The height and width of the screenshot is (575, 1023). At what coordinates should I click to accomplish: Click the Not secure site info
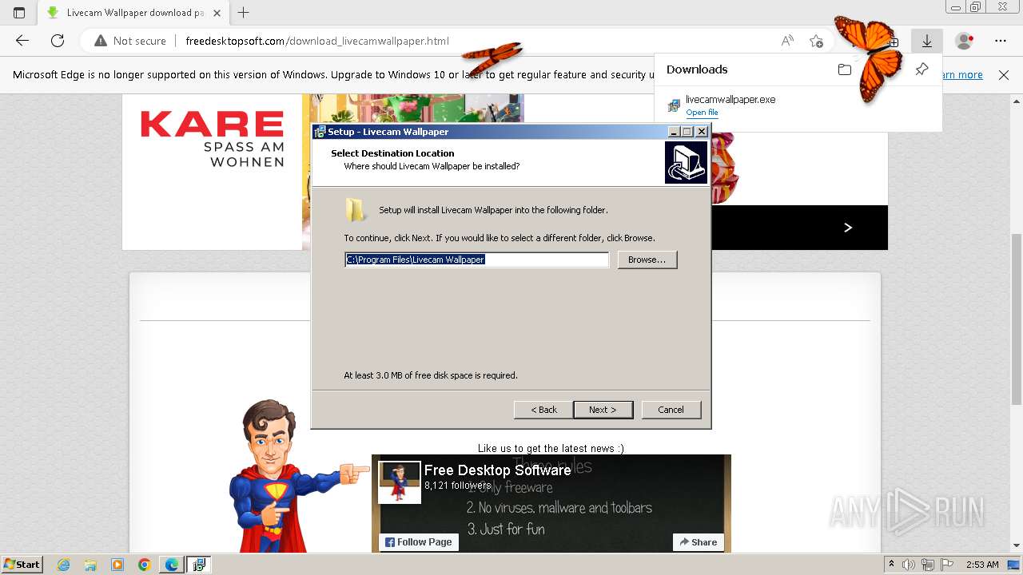coord(130,41)
